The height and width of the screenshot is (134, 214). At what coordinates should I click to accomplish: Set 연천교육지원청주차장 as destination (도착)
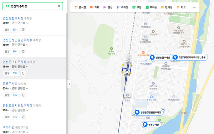(x=15, y=117)
